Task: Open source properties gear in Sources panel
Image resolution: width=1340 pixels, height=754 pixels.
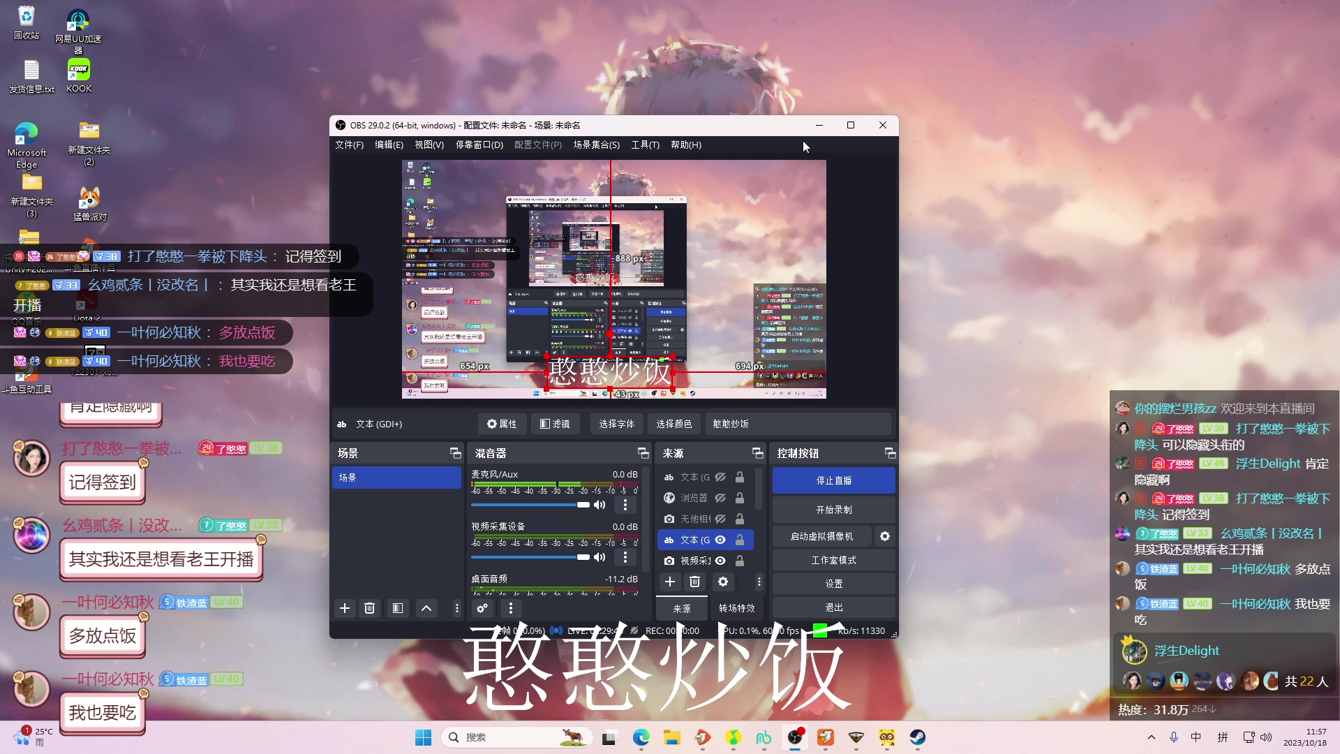Action: coord(723,582)
